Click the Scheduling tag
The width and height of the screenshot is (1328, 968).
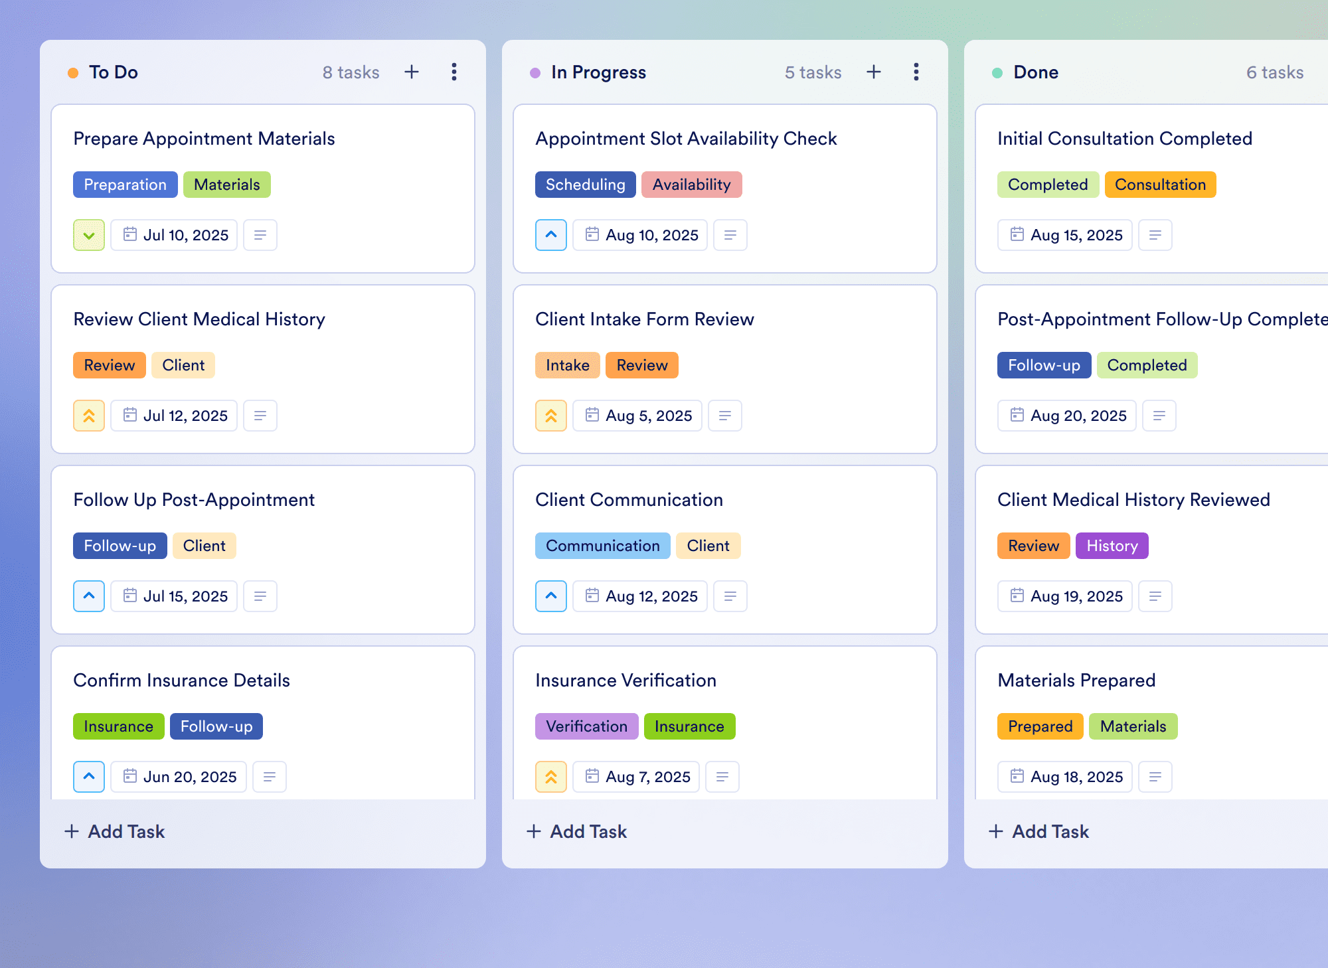point(586,185)
